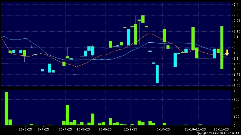Open the AASTOCKS.com copyright text
This screenshot has width=241, height=135.
coord(217,133)
